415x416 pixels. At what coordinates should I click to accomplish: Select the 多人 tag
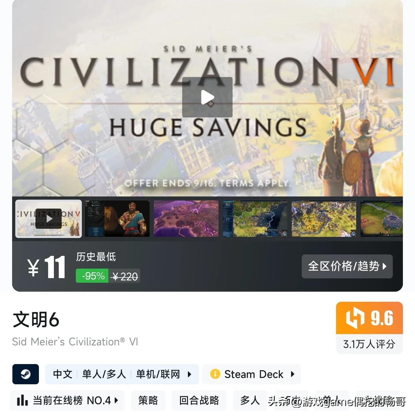pyautogui.click(x=250, y=400)
